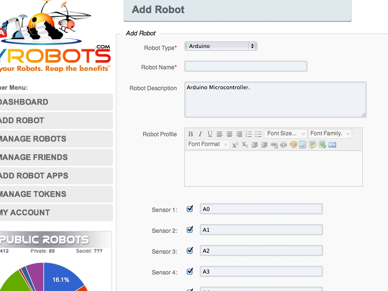Click the MyRobots.com logo
Image resolution: width=388 pixels, height=291 pixels.
(55, 36)
